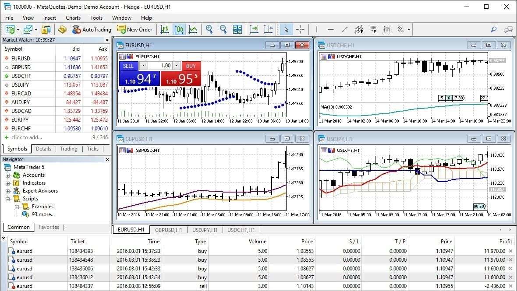Image resolution: width=517 pixels, height=291 pixels.
Task: Open New Chart dropdown arrow
Action: tap(18, 30)
